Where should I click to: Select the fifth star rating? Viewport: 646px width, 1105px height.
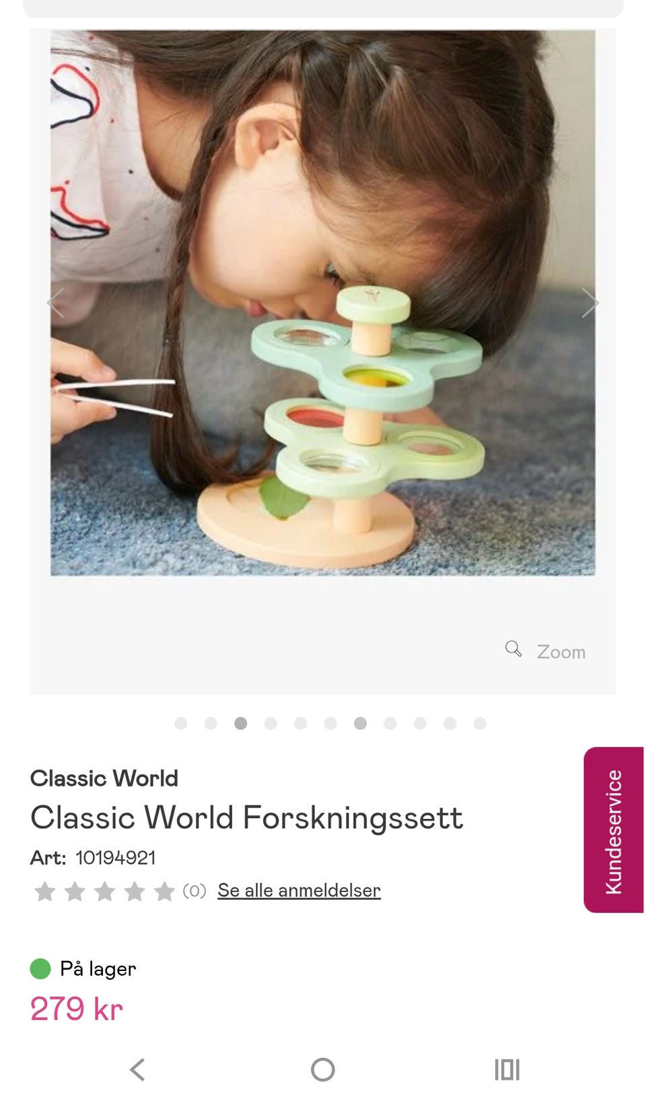(x=164, y=891)
